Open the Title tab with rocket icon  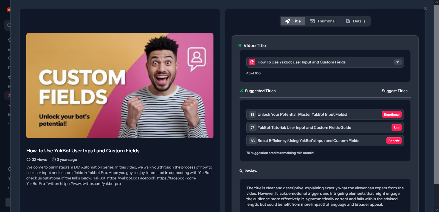(293, 21)
